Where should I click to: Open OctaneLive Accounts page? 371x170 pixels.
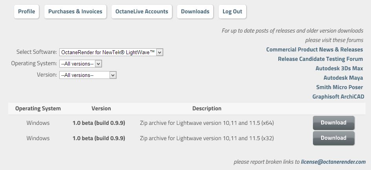tap(142, 11)
